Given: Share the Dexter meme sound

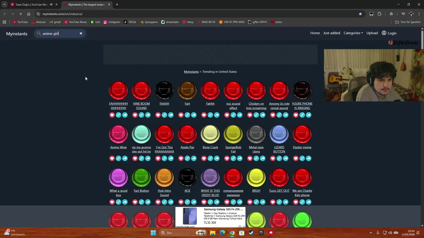Looking at the screenshot, I should 309,158.
